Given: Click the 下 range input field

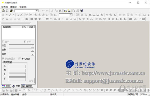Looking at the screenshot, I should (x=17, y=79).
